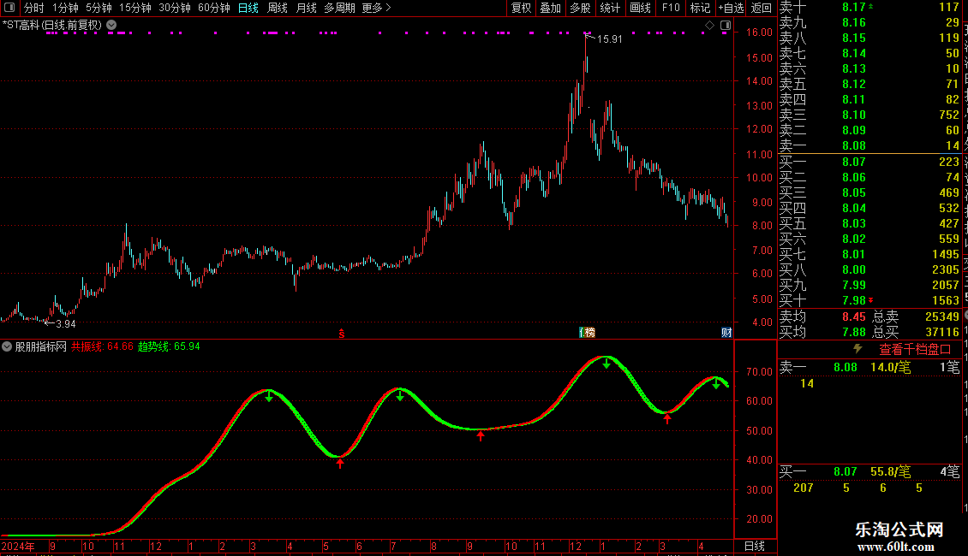The height and width of the screenshot is (556, 968).
Task: Click the 2024年 label on time axis
Action: (x=18, y=546)
